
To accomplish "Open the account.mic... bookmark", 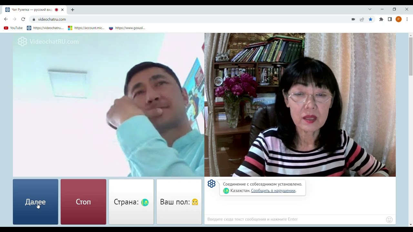I will 86,28.
